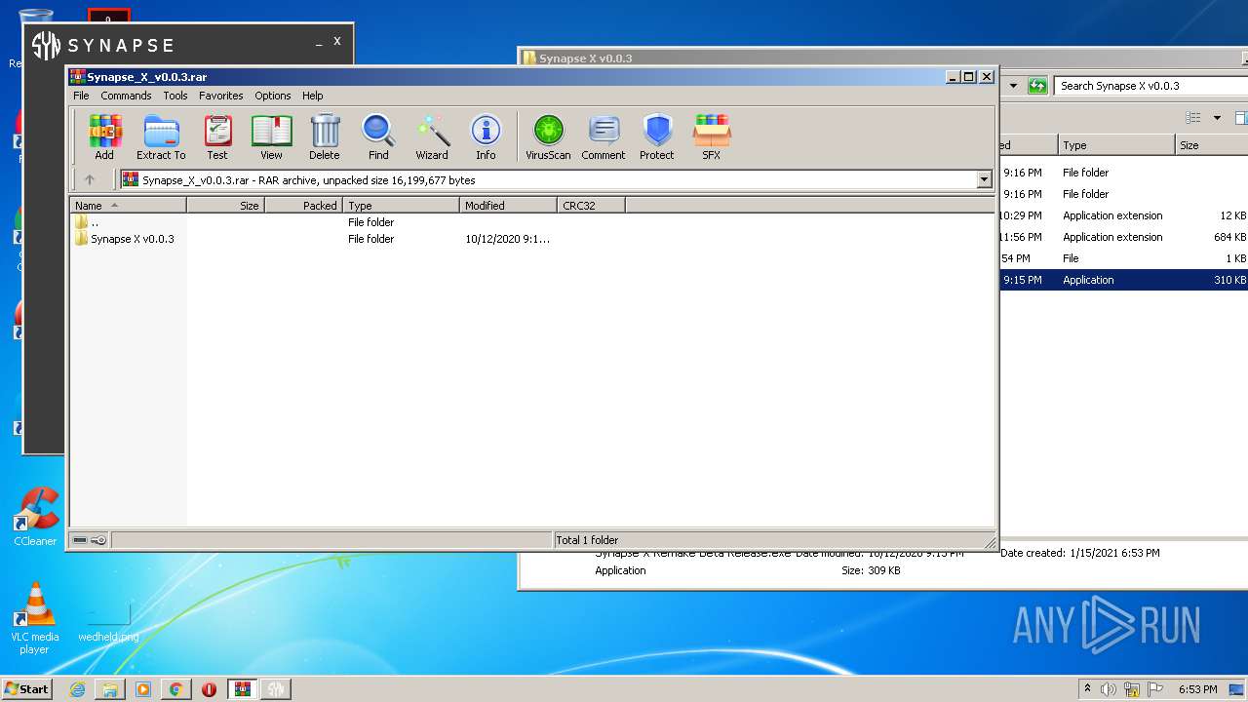Switch to Synapse taskbar button
1248x702 pixels.
pyautogui.click(x=276, y=689)
